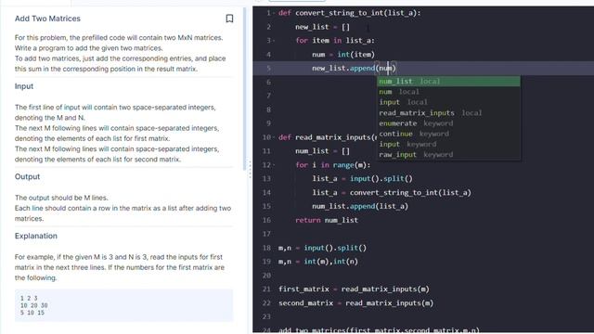Place cursor on 'num = int(item)' line

coord(343,55)
